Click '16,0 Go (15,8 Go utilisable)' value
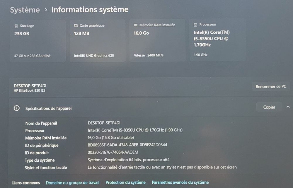This screenshot has width=293, height=188. (111, 138)
